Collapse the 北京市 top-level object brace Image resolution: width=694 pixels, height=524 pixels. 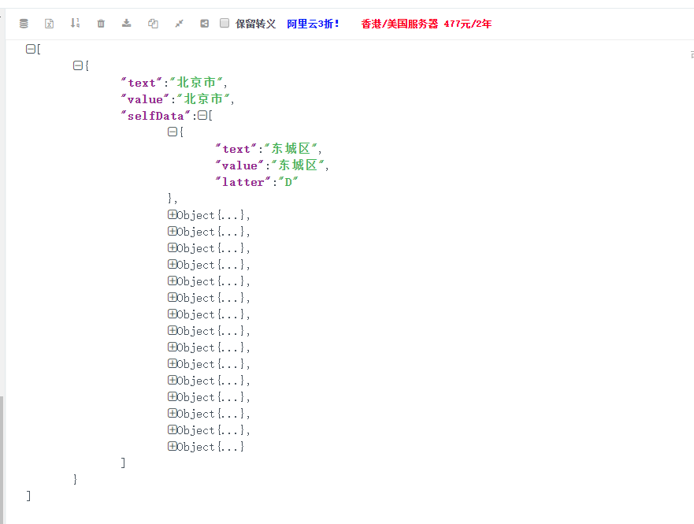coord(78,65)
